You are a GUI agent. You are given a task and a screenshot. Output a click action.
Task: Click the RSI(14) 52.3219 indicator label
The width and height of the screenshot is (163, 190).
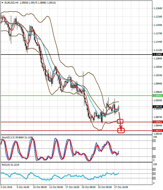click(10, 165)
